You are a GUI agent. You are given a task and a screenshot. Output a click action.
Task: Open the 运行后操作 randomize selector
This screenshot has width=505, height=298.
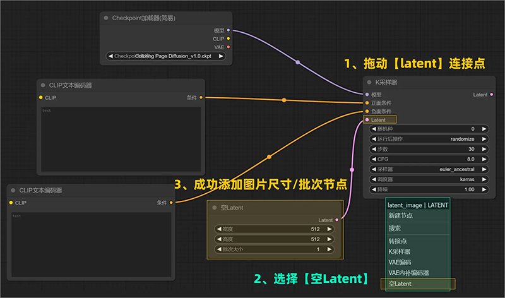click(x=429, y=139)
